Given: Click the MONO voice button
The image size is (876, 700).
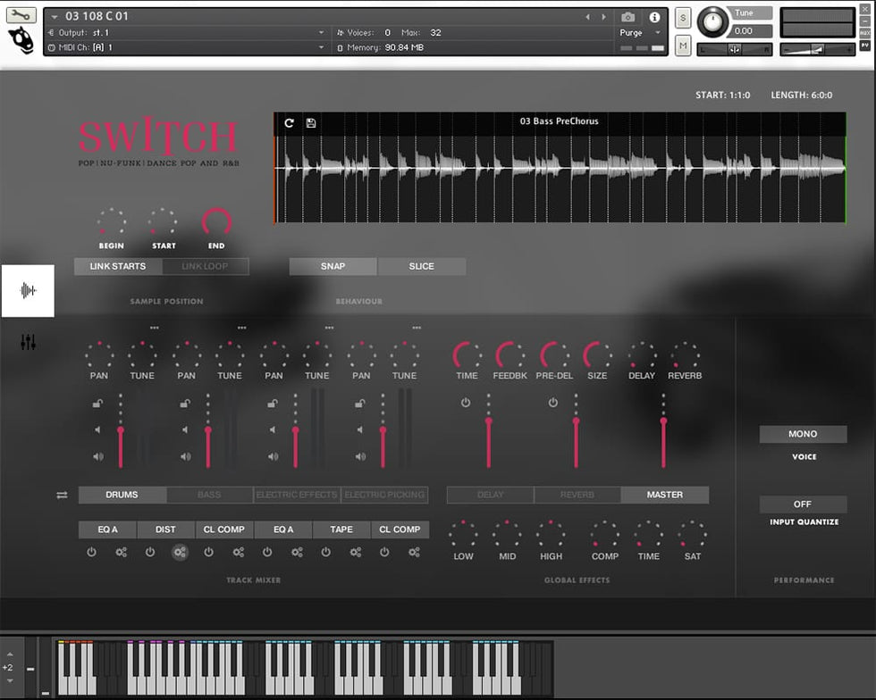Looking at the screenshot, I should [x=803, y=434].
